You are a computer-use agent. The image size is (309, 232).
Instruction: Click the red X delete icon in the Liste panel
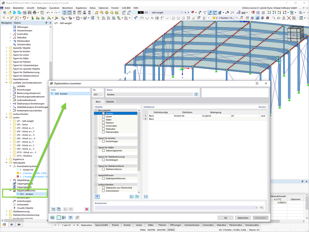pos(87,209)
